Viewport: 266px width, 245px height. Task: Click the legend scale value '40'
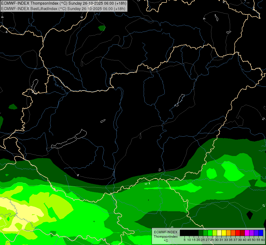pyautogui.click(x=245, y=240)
